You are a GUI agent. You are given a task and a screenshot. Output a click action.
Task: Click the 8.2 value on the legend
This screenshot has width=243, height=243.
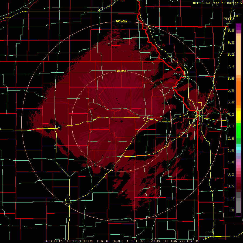(231, 54)
